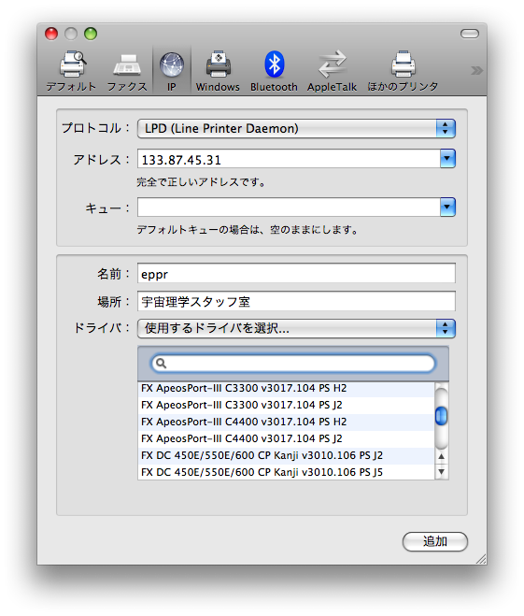Image resolution: width=524 pixels, height=616 pixels.
Task: Show hidden toolbar items with double chevron
Action: pos(476,70)
